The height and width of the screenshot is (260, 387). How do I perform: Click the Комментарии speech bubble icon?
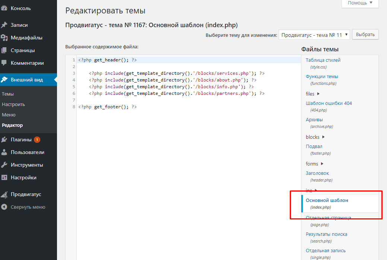coord(4,63)
